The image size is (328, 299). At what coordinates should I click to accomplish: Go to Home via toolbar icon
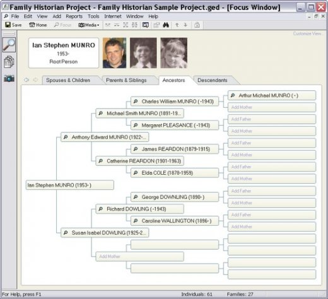point(38,25)
